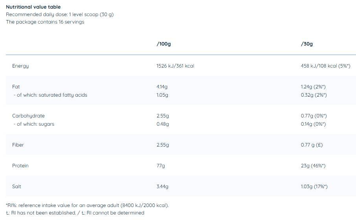Select the saturated fatty acids sub-row
The width and height of the screenshot is (356, 220).
(x=50, y=95)
